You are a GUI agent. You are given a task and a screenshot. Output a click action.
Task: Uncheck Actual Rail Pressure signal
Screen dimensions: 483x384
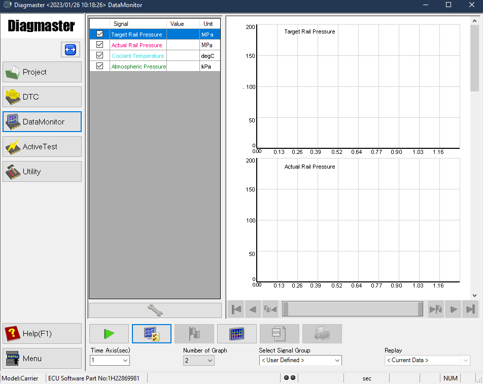[x=99, y=45]
